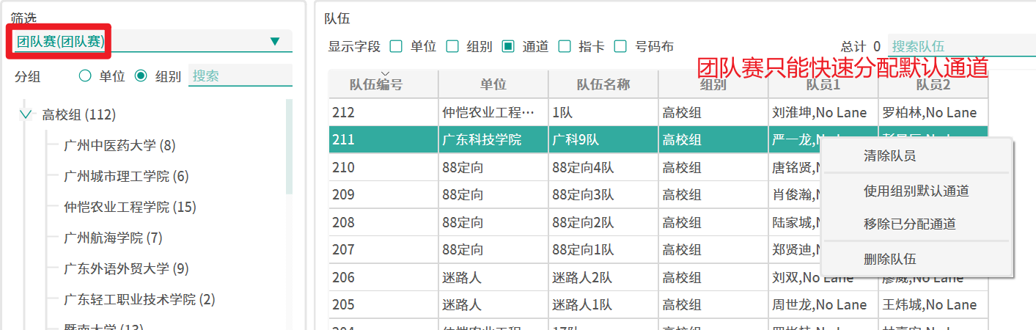The height and width of the screenshot is (330, 1036).
Task: Enable the 号码布 display field checkbox
Action: pos(620,46)
